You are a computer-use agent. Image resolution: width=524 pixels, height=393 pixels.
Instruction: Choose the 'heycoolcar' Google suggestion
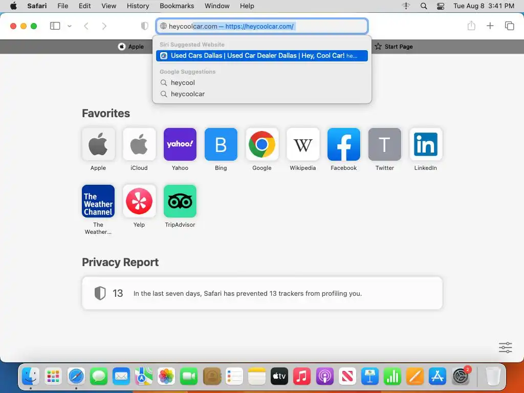click(262, 94)
